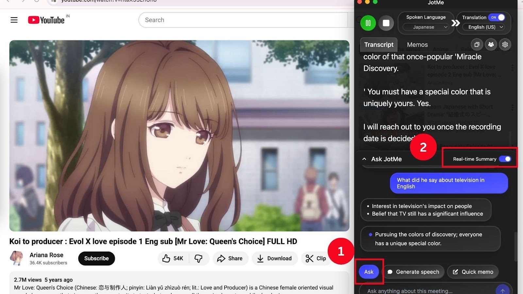The width and height of the screenshot is (523, 294).
Task: Create a Quick memo
Action: pyautogui.click(x=473, y=271)
